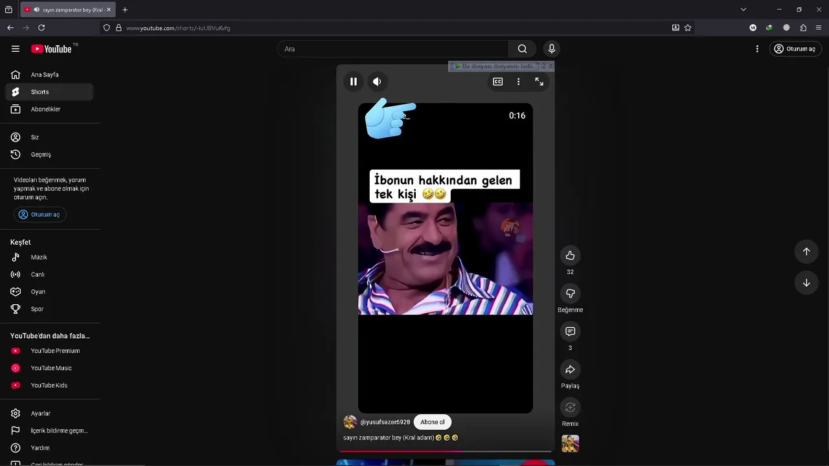
Task: Open the Short's three-dot more options
Action: pyautogui.click(x=518, y=82)
